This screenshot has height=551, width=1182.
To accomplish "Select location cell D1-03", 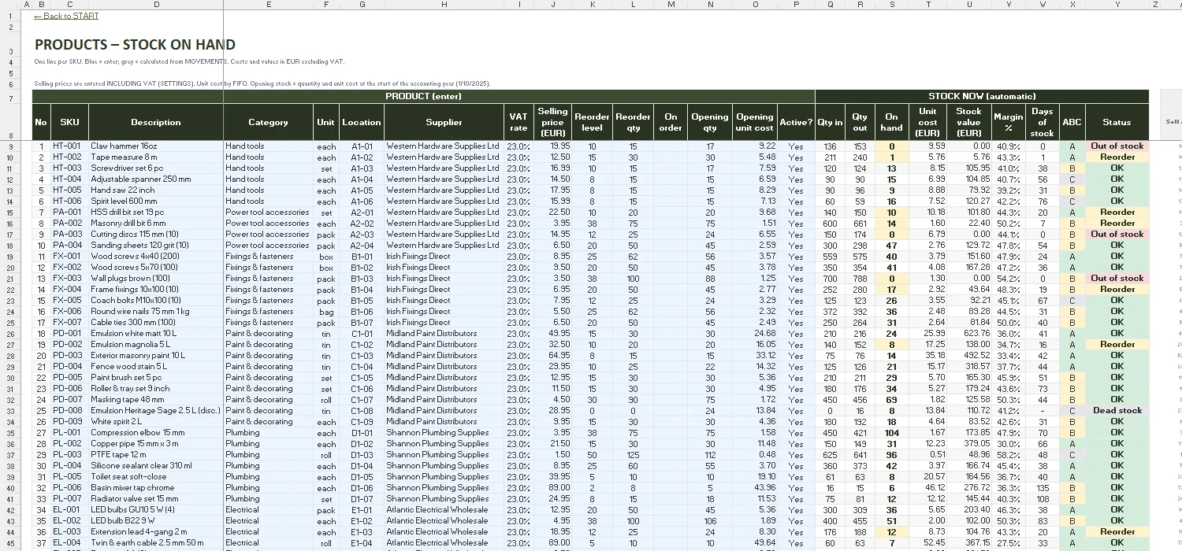I will tap(362, 455).
